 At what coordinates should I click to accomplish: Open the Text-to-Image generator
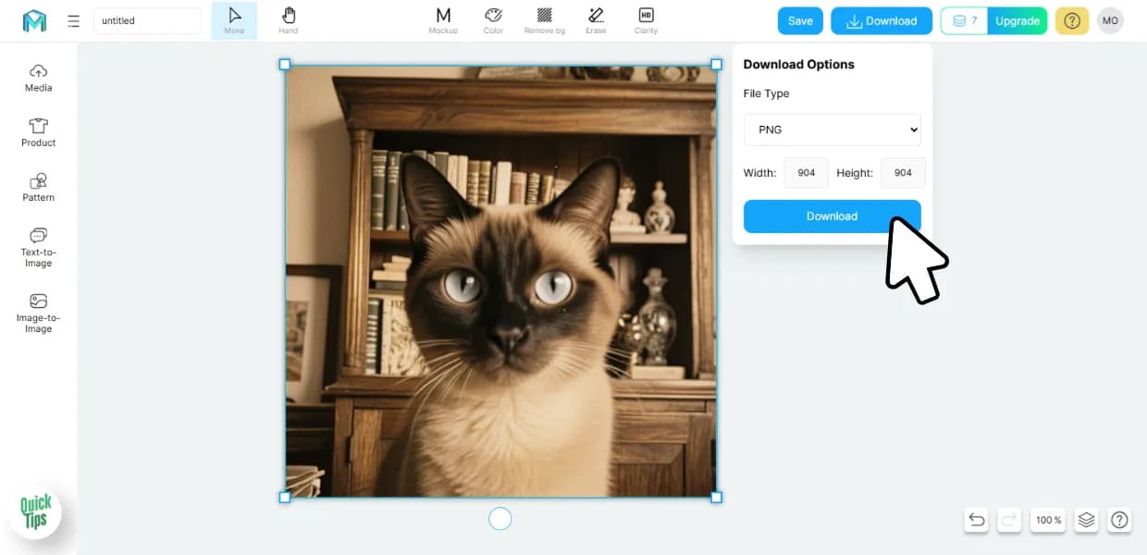[39, 247]
